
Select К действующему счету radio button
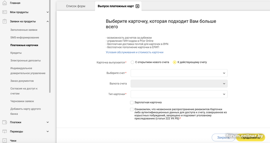(174, 62)
